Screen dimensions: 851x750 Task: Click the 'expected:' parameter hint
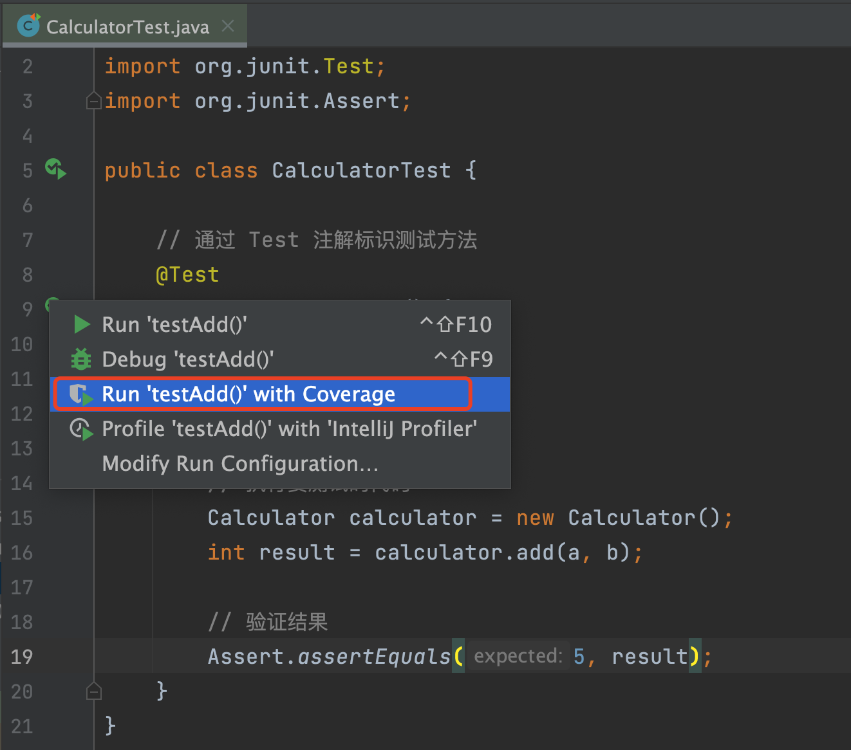pyautogui.click(x=518, y=656)
